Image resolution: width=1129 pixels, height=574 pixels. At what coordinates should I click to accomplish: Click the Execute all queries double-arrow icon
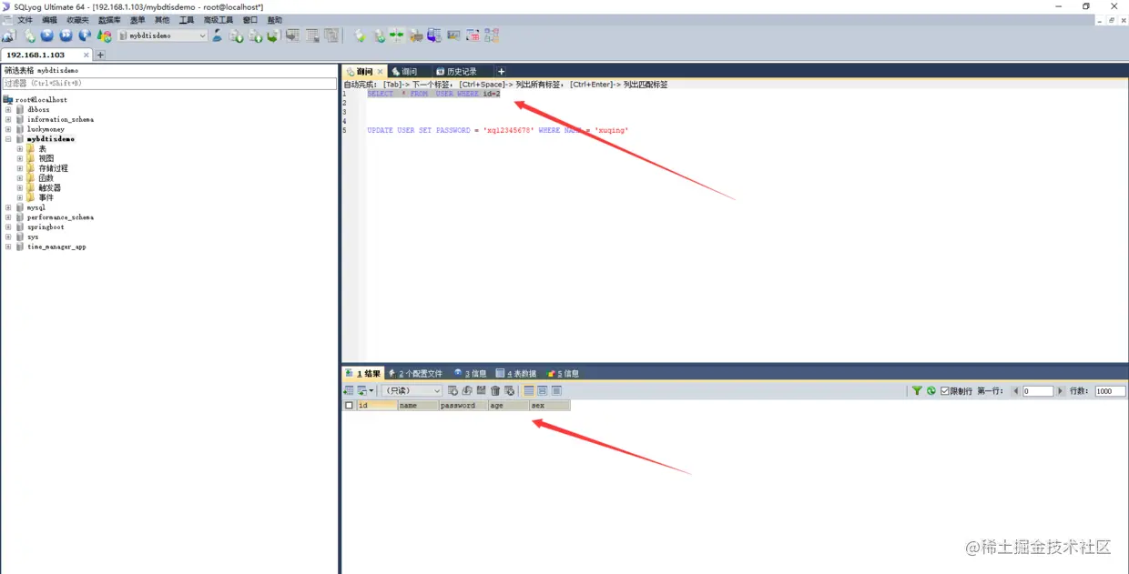(66, 36)
